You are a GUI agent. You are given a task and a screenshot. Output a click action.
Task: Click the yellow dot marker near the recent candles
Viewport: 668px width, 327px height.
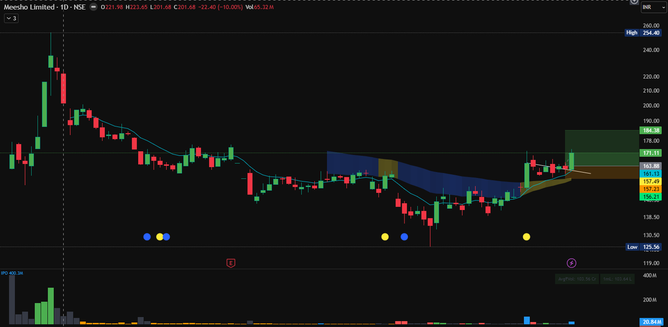coord(526,237)
